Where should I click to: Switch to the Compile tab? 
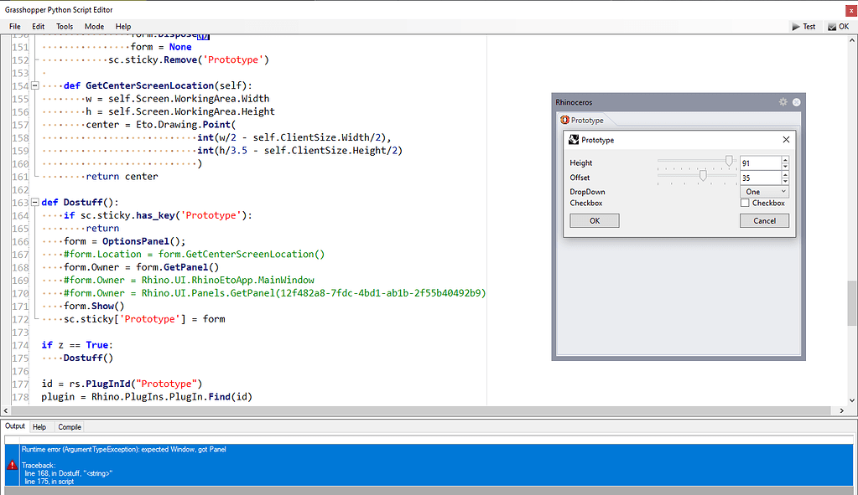pos(69,426)
